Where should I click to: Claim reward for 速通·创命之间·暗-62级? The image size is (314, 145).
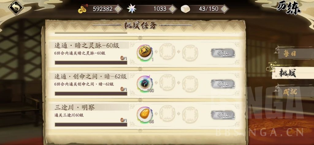click(223, 84)
